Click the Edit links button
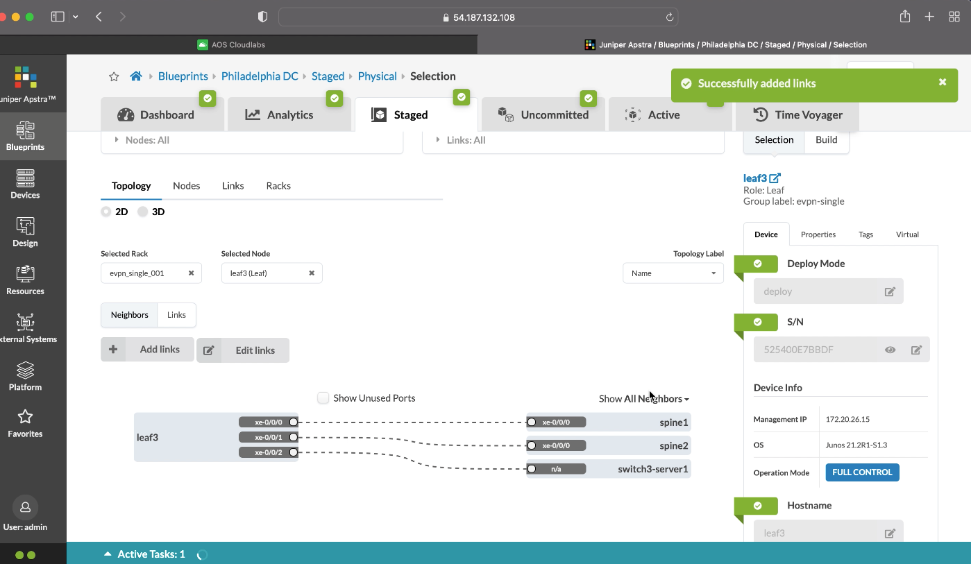This screenshot has height=564, width=971. click(x=243, y=350)
